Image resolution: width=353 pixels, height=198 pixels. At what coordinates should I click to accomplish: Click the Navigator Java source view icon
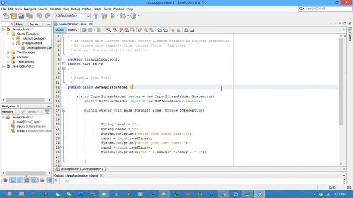point(47,112)
